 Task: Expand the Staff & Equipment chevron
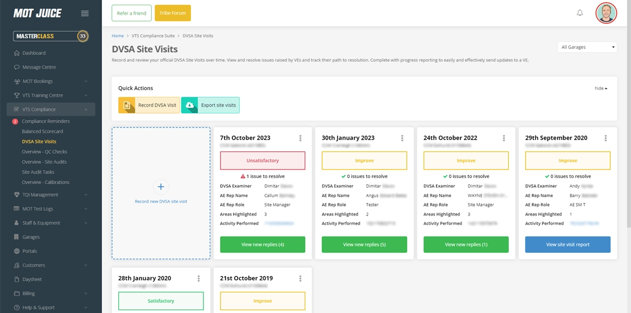pyautogui.click(x=86, y=223)
